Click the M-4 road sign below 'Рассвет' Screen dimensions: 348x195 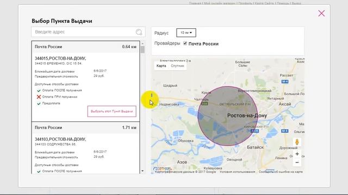pyautogui.click(x=285, y=82)
